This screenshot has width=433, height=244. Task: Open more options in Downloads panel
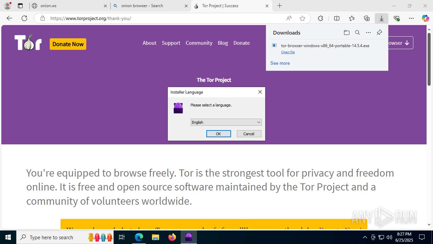[368, 33]
